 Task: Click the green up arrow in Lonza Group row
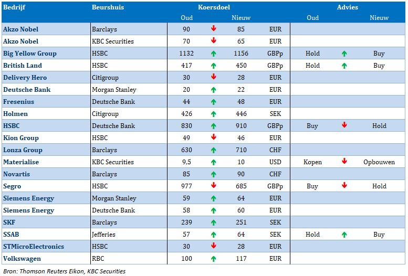pos(213,150)
